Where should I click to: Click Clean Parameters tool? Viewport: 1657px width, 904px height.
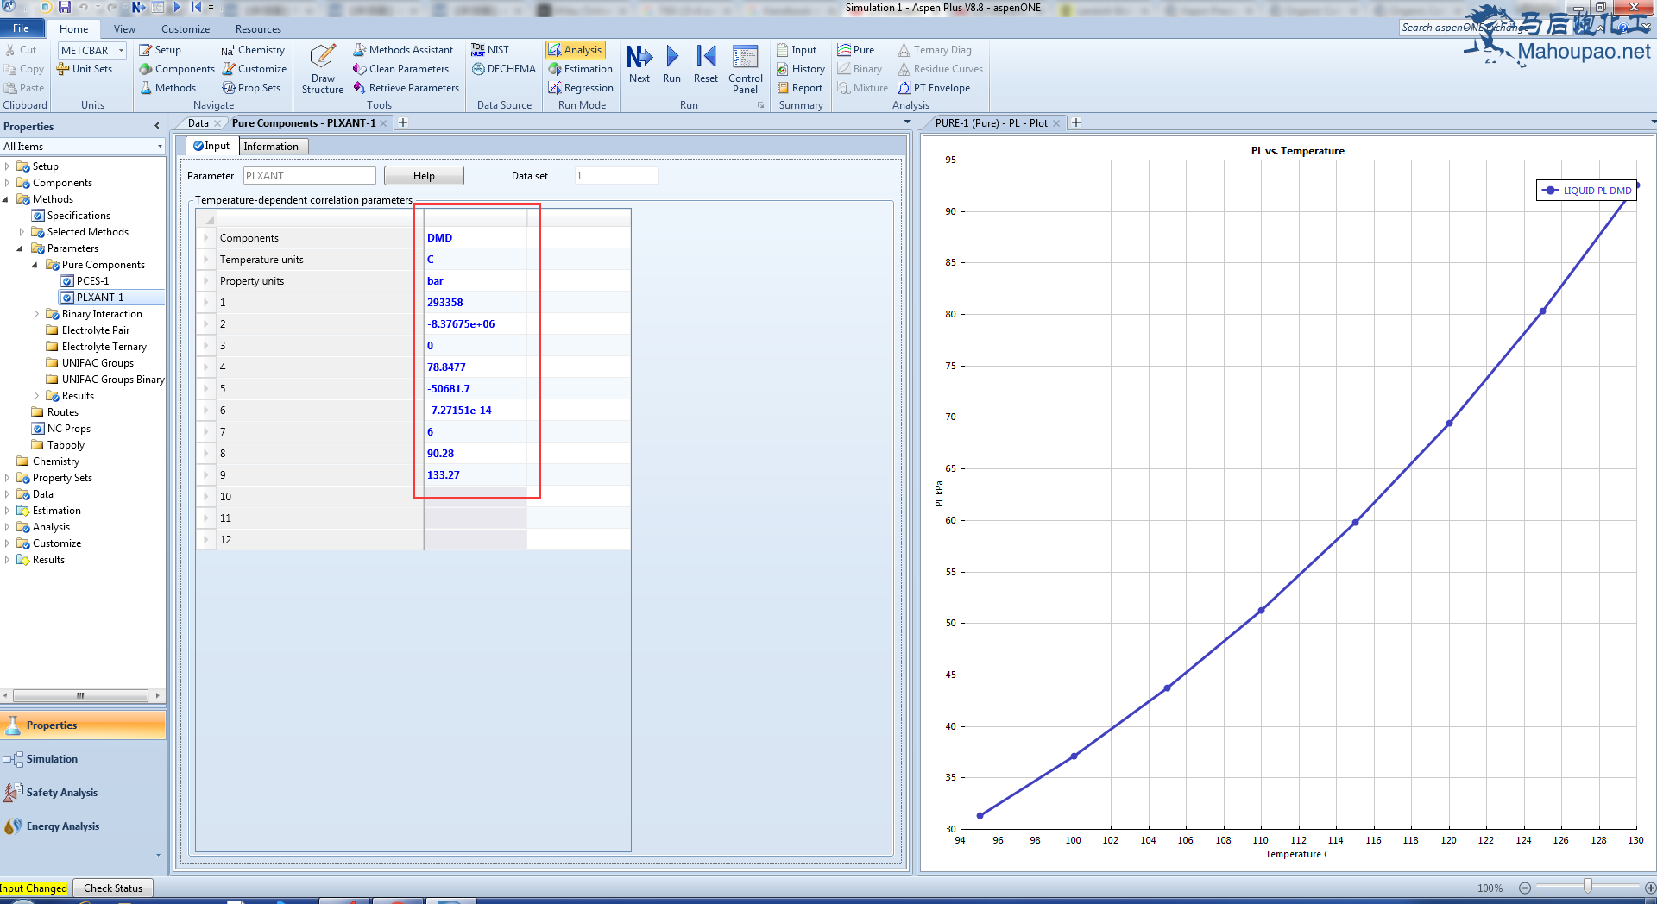400,69
